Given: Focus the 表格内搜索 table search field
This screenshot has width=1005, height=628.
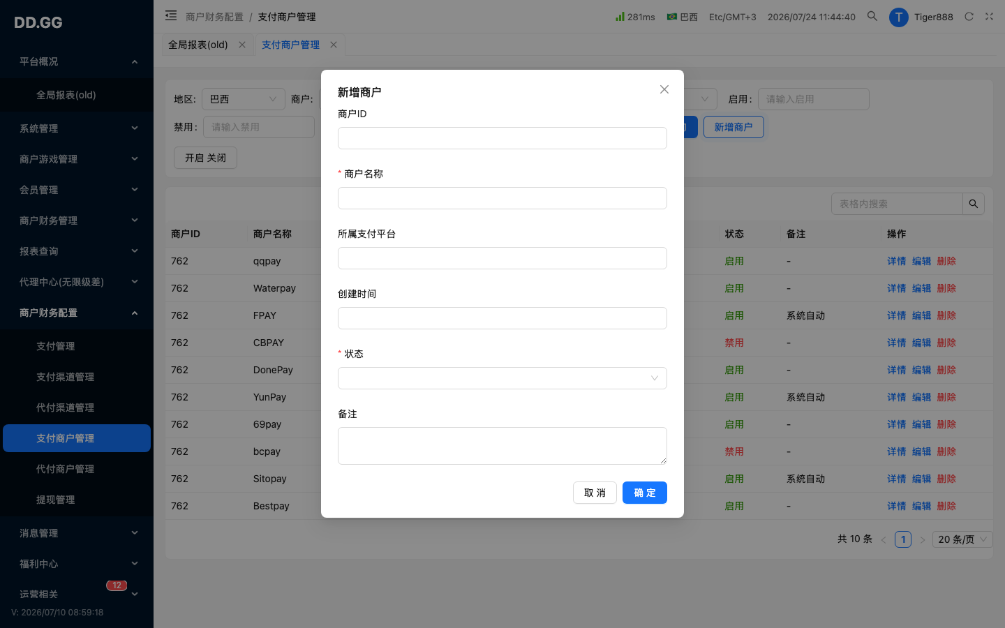Looking at the screenshot, I should coord(898,204).
